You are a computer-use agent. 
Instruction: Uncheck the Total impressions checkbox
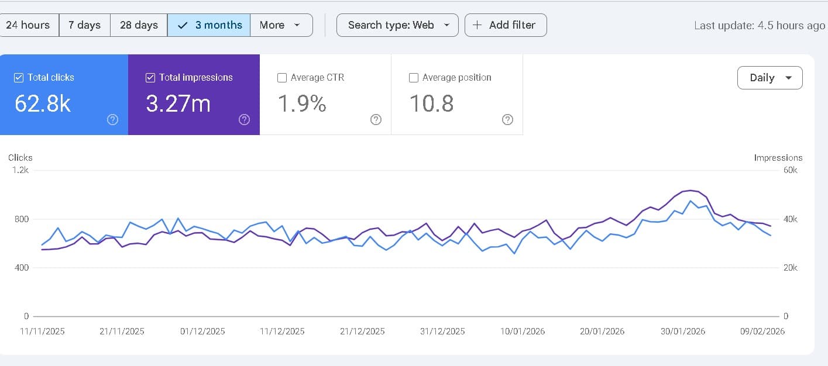[x=150, y=78]
